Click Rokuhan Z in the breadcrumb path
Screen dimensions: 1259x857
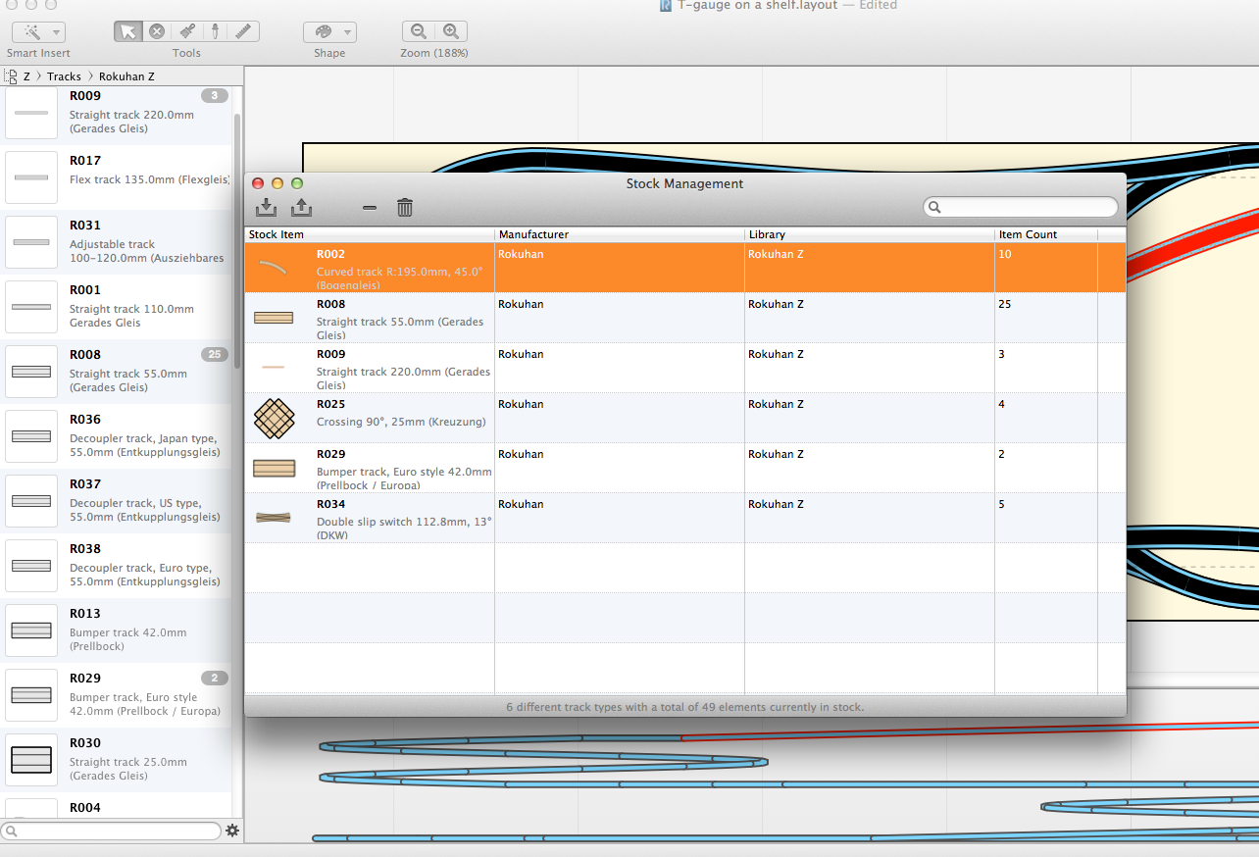coord(126,76)
